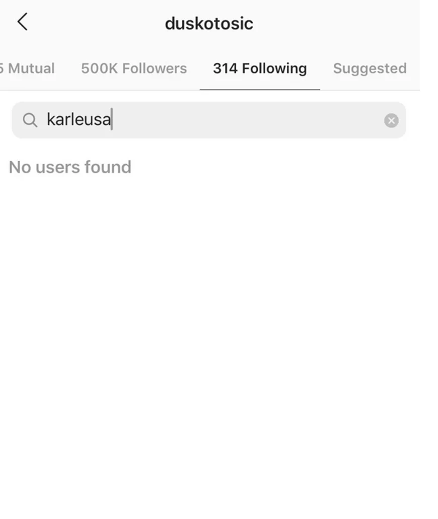Switch to the Mutual tab
Viewport: 438px width, 519px height.
28,69
